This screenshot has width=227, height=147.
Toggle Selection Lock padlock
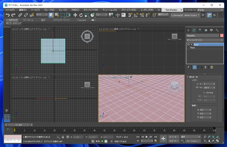point(63,137)
